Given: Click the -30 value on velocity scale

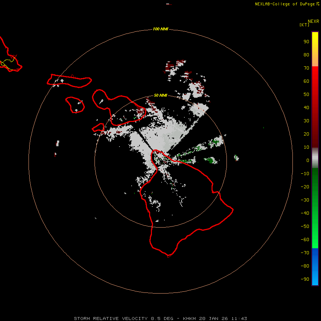Looking at the screenshot, I should pyautogui.click(x=305, y=200).
